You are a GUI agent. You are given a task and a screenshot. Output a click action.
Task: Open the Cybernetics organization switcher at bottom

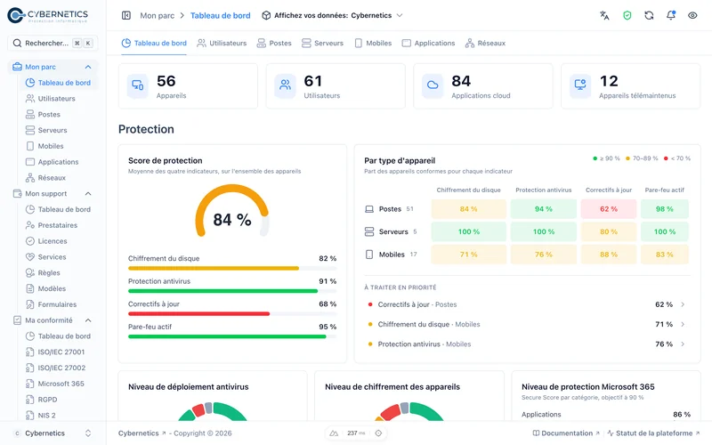click(53, 433)
